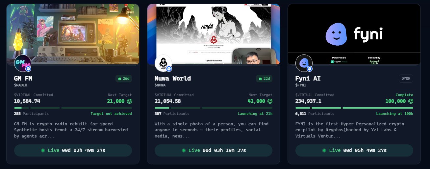This screenshot has height=169, width=430.
Task: Click the 22d lock badge
Action: (264, 79)
